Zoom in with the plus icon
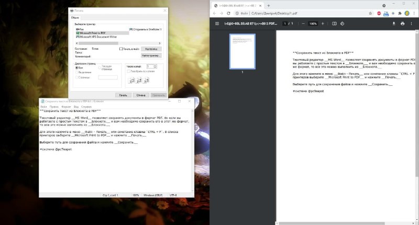 pyautogui.click(x=323, y=24)
